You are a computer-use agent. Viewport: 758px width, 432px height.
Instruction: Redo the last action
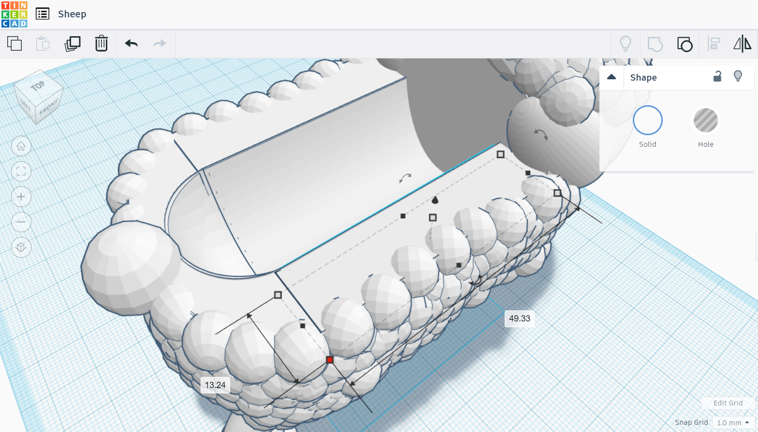[x=160, y=43]
